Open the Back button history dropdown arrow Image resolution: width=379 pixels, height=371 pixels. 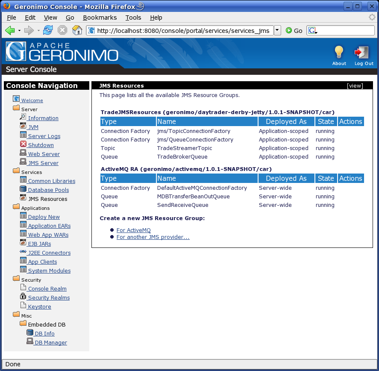19,31
